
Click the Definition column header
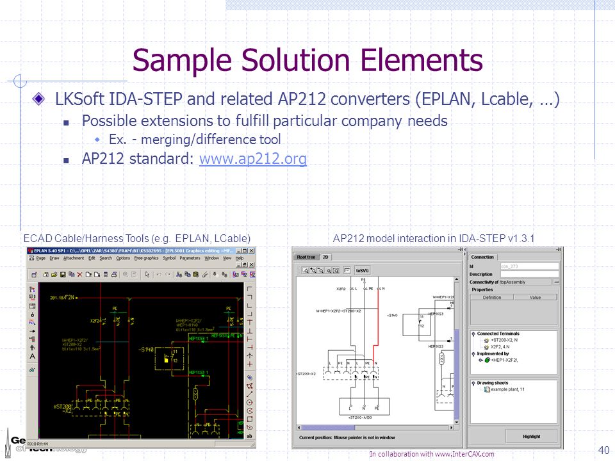pos(492,298)
